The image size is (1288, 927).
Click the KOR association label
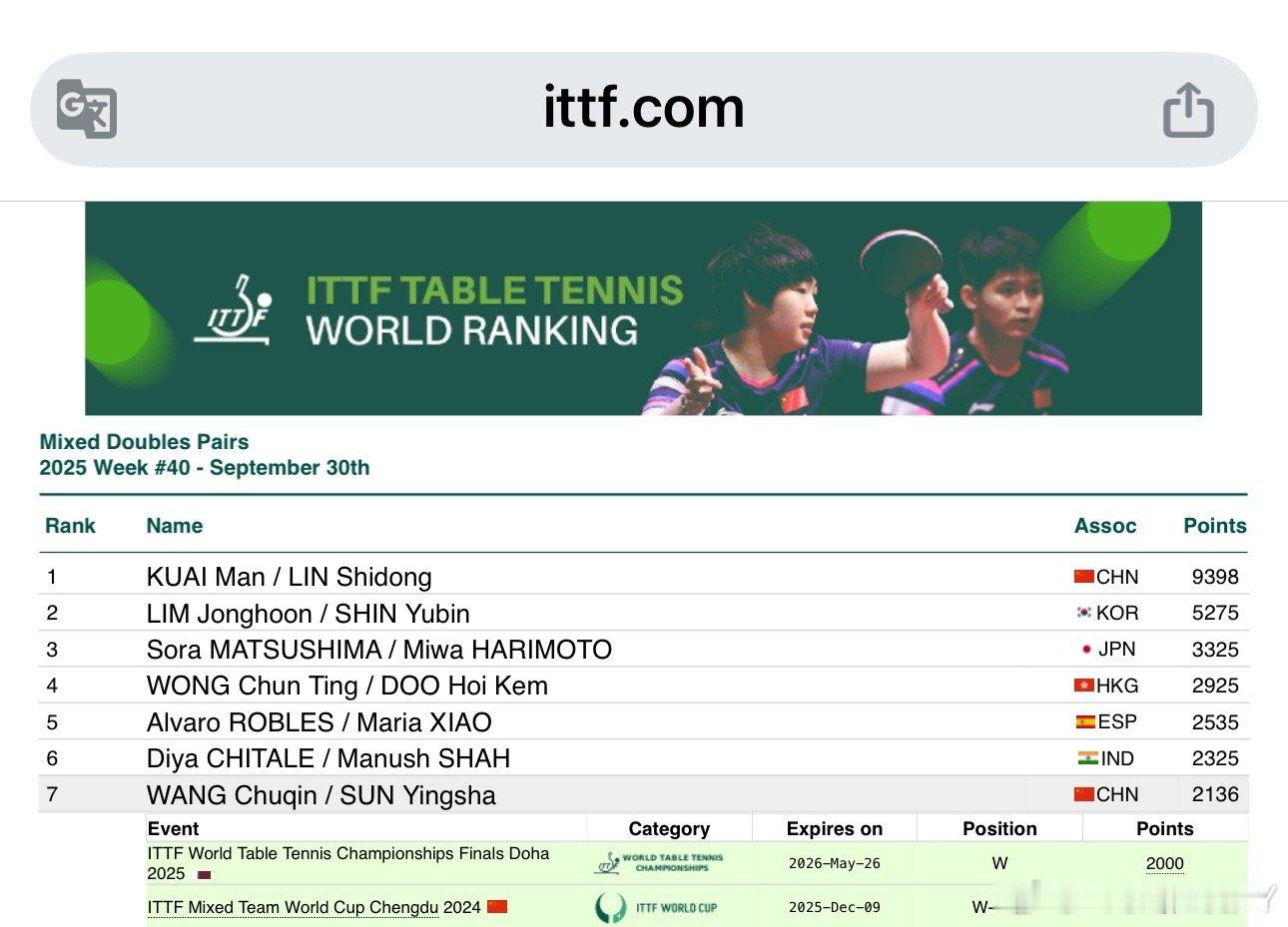pyautogui.click(x=1117, y=613)
